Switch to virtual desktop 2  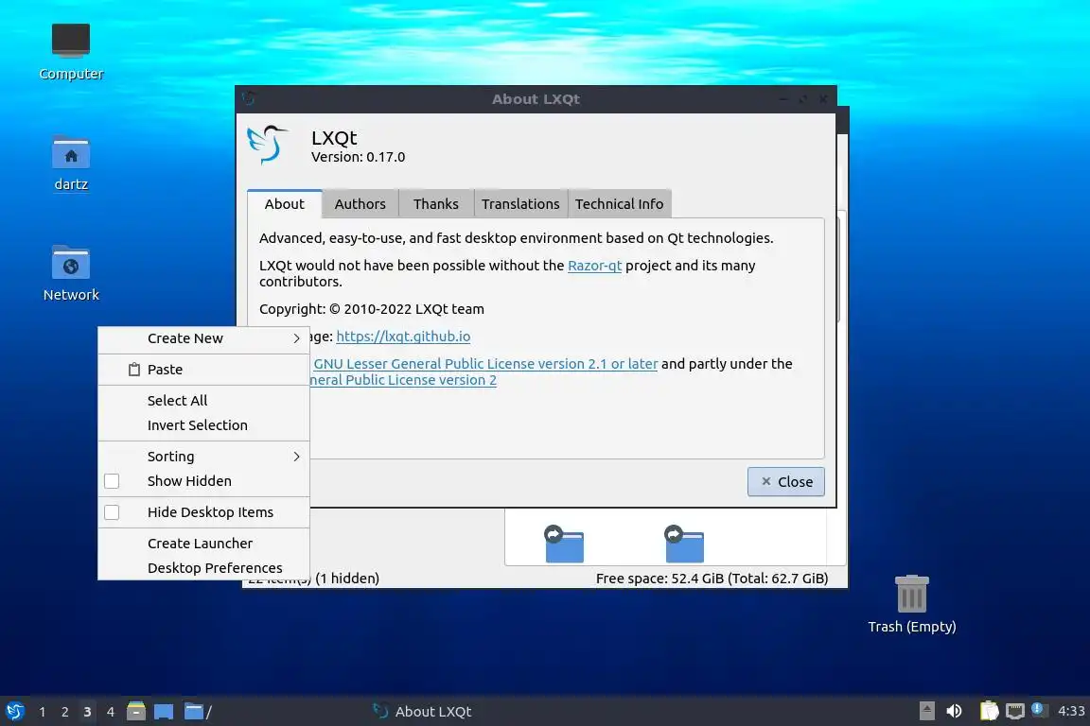coord(64,712)
